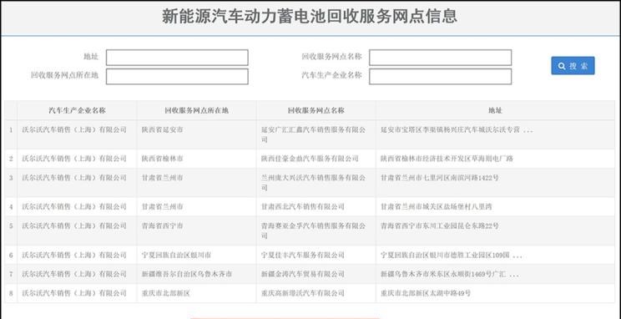
Task: Click 沃尔沃汽车销售 manufacturer cell in row 5
Action: point(74,225)
